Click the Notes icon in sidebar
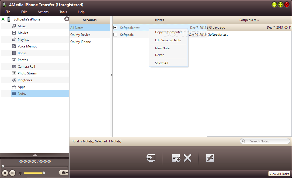 pyautogui.click(x=14, y=94)
